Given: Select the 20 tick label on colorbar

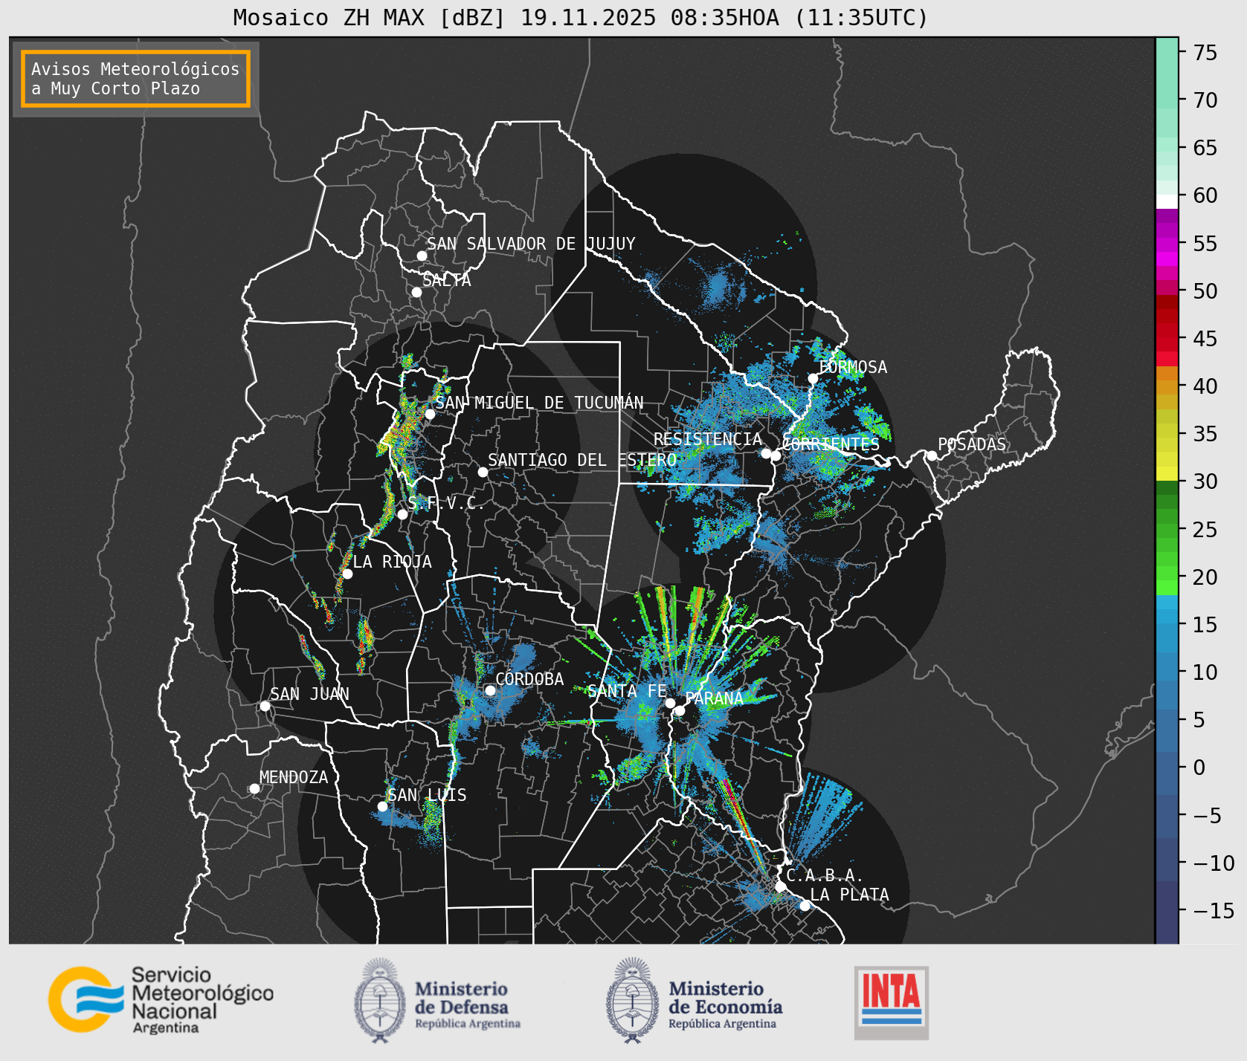Looking at the screenshot, I should pos(1205,577).
